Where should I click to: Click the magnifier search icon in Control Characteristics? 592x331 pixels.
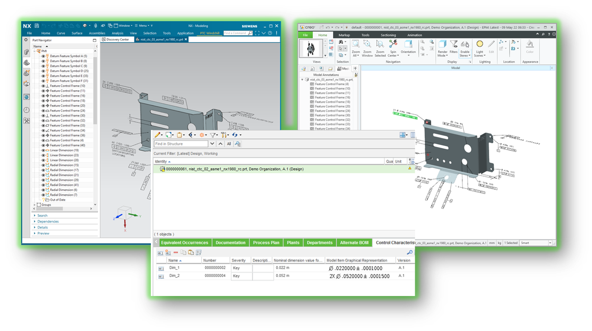pos(410,252)
